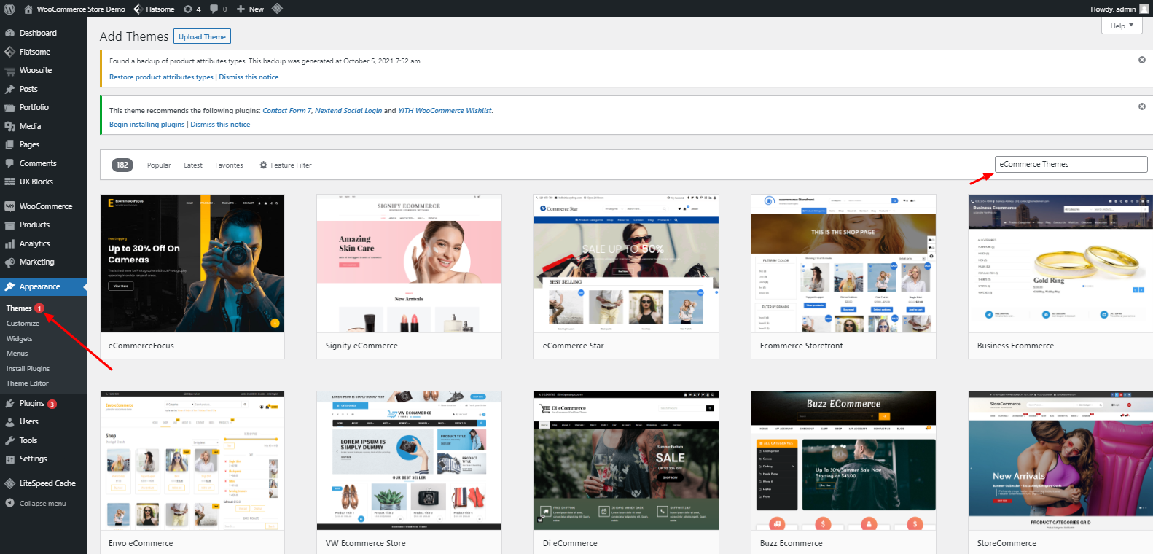Click the 182 results count badge
This screenshot has height=554, width=1153.
pos(122,165)
